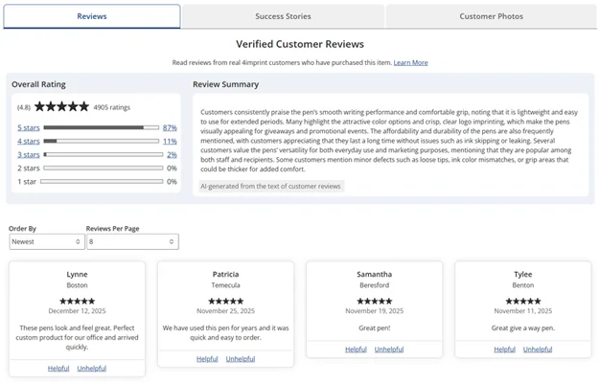Open the Success Stories tab
This screenshot has height=383, width=600.
tap(283, 16)
